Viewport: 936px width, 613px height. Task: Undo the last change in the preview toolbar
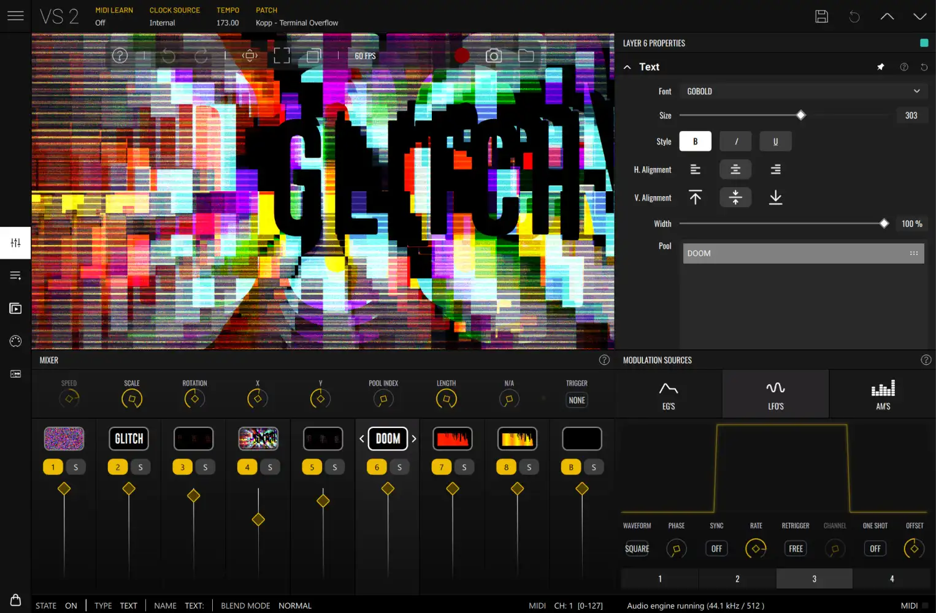169,55
